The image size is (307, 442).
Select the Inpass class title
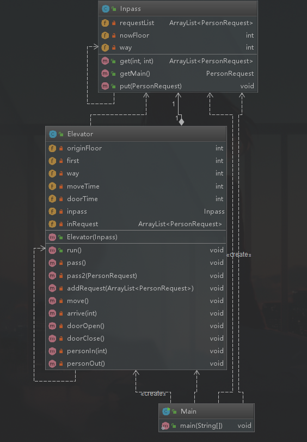(x=131, y=9)
